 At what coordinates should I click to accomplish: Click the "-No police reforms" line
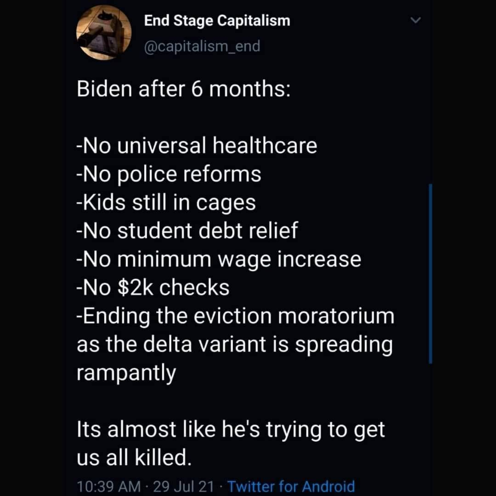169,175
